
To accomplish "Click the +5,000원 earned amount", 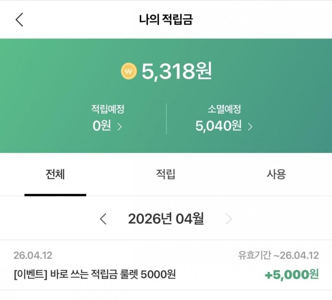I will [x=291, y=275].
